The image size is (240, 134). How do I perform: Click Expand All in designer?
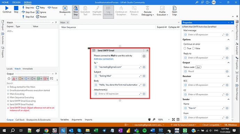click(162, 27)
